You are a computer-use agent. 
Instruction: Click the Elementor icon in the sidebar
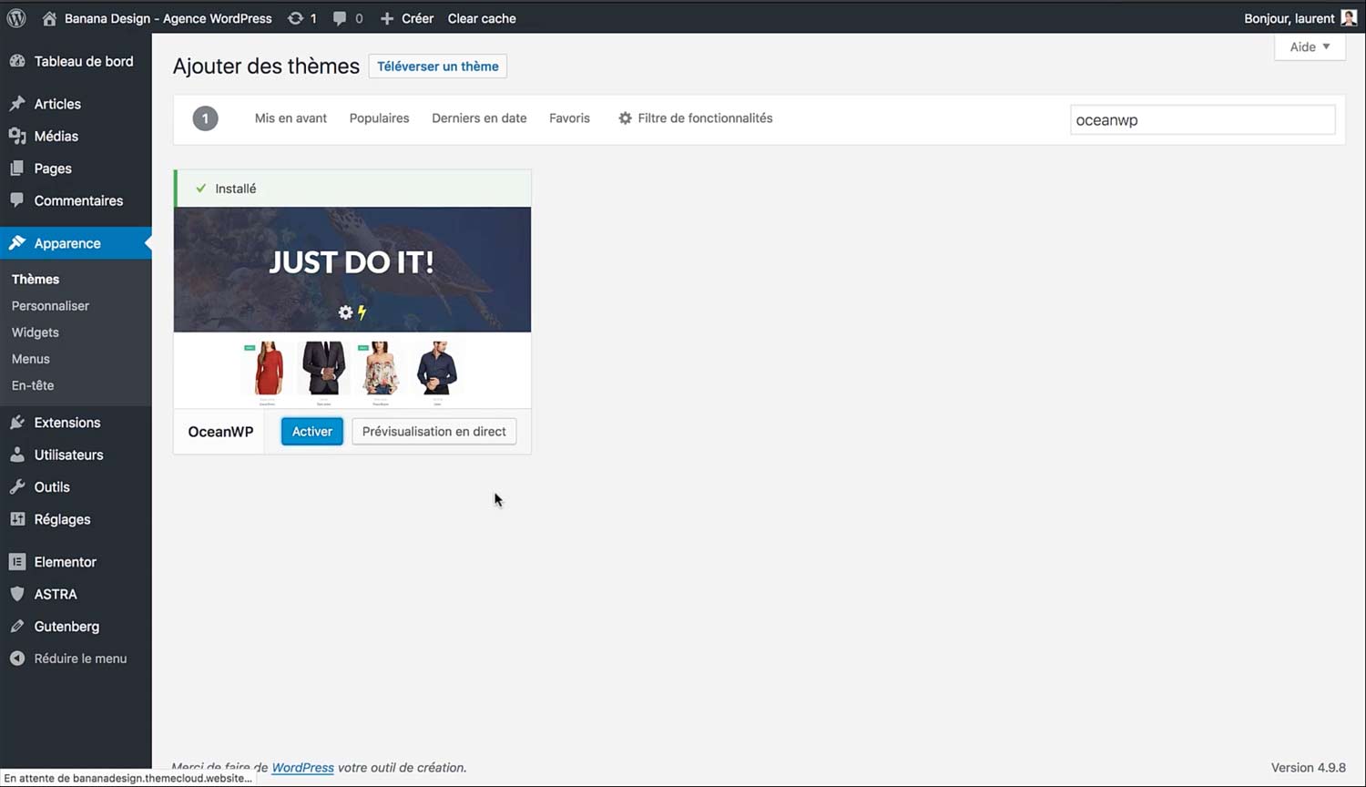click(17, 562)
